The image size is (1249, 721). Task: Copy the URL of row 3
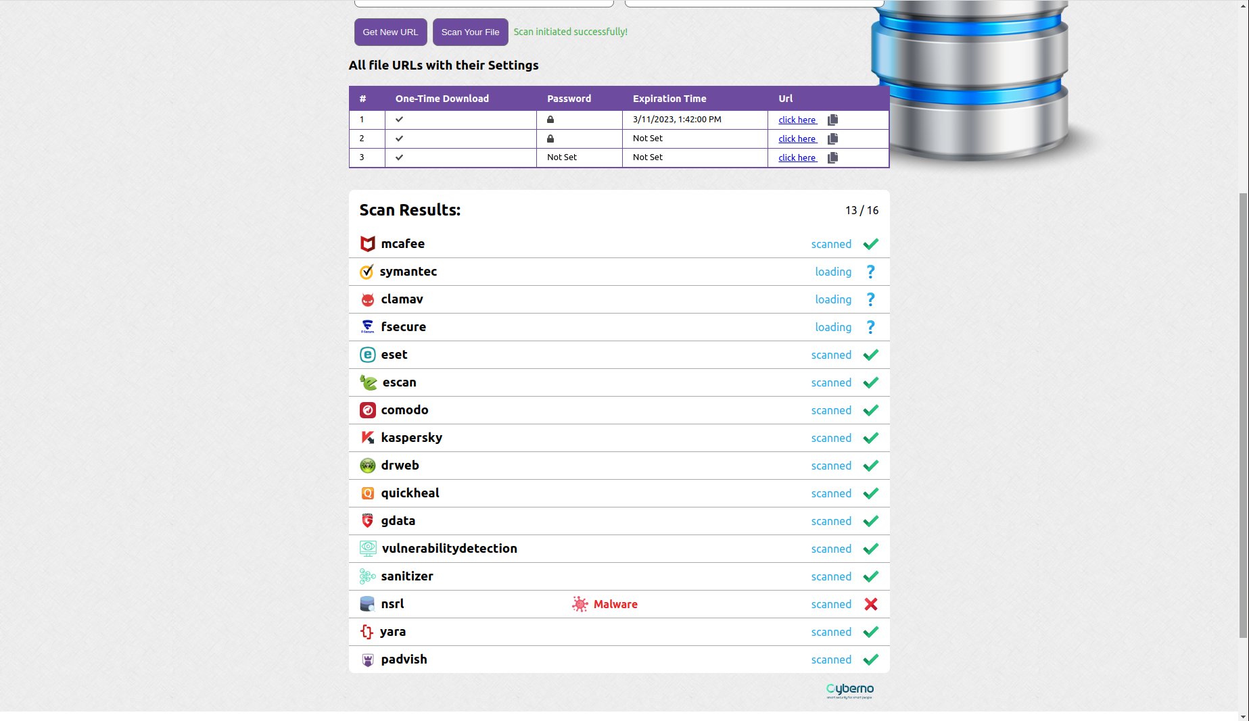pos(832,157)
